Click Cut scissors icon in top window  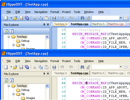pyautogui.click(x=35, y=18)
